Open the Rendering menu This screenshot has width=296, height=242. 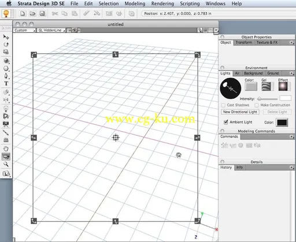162,3
